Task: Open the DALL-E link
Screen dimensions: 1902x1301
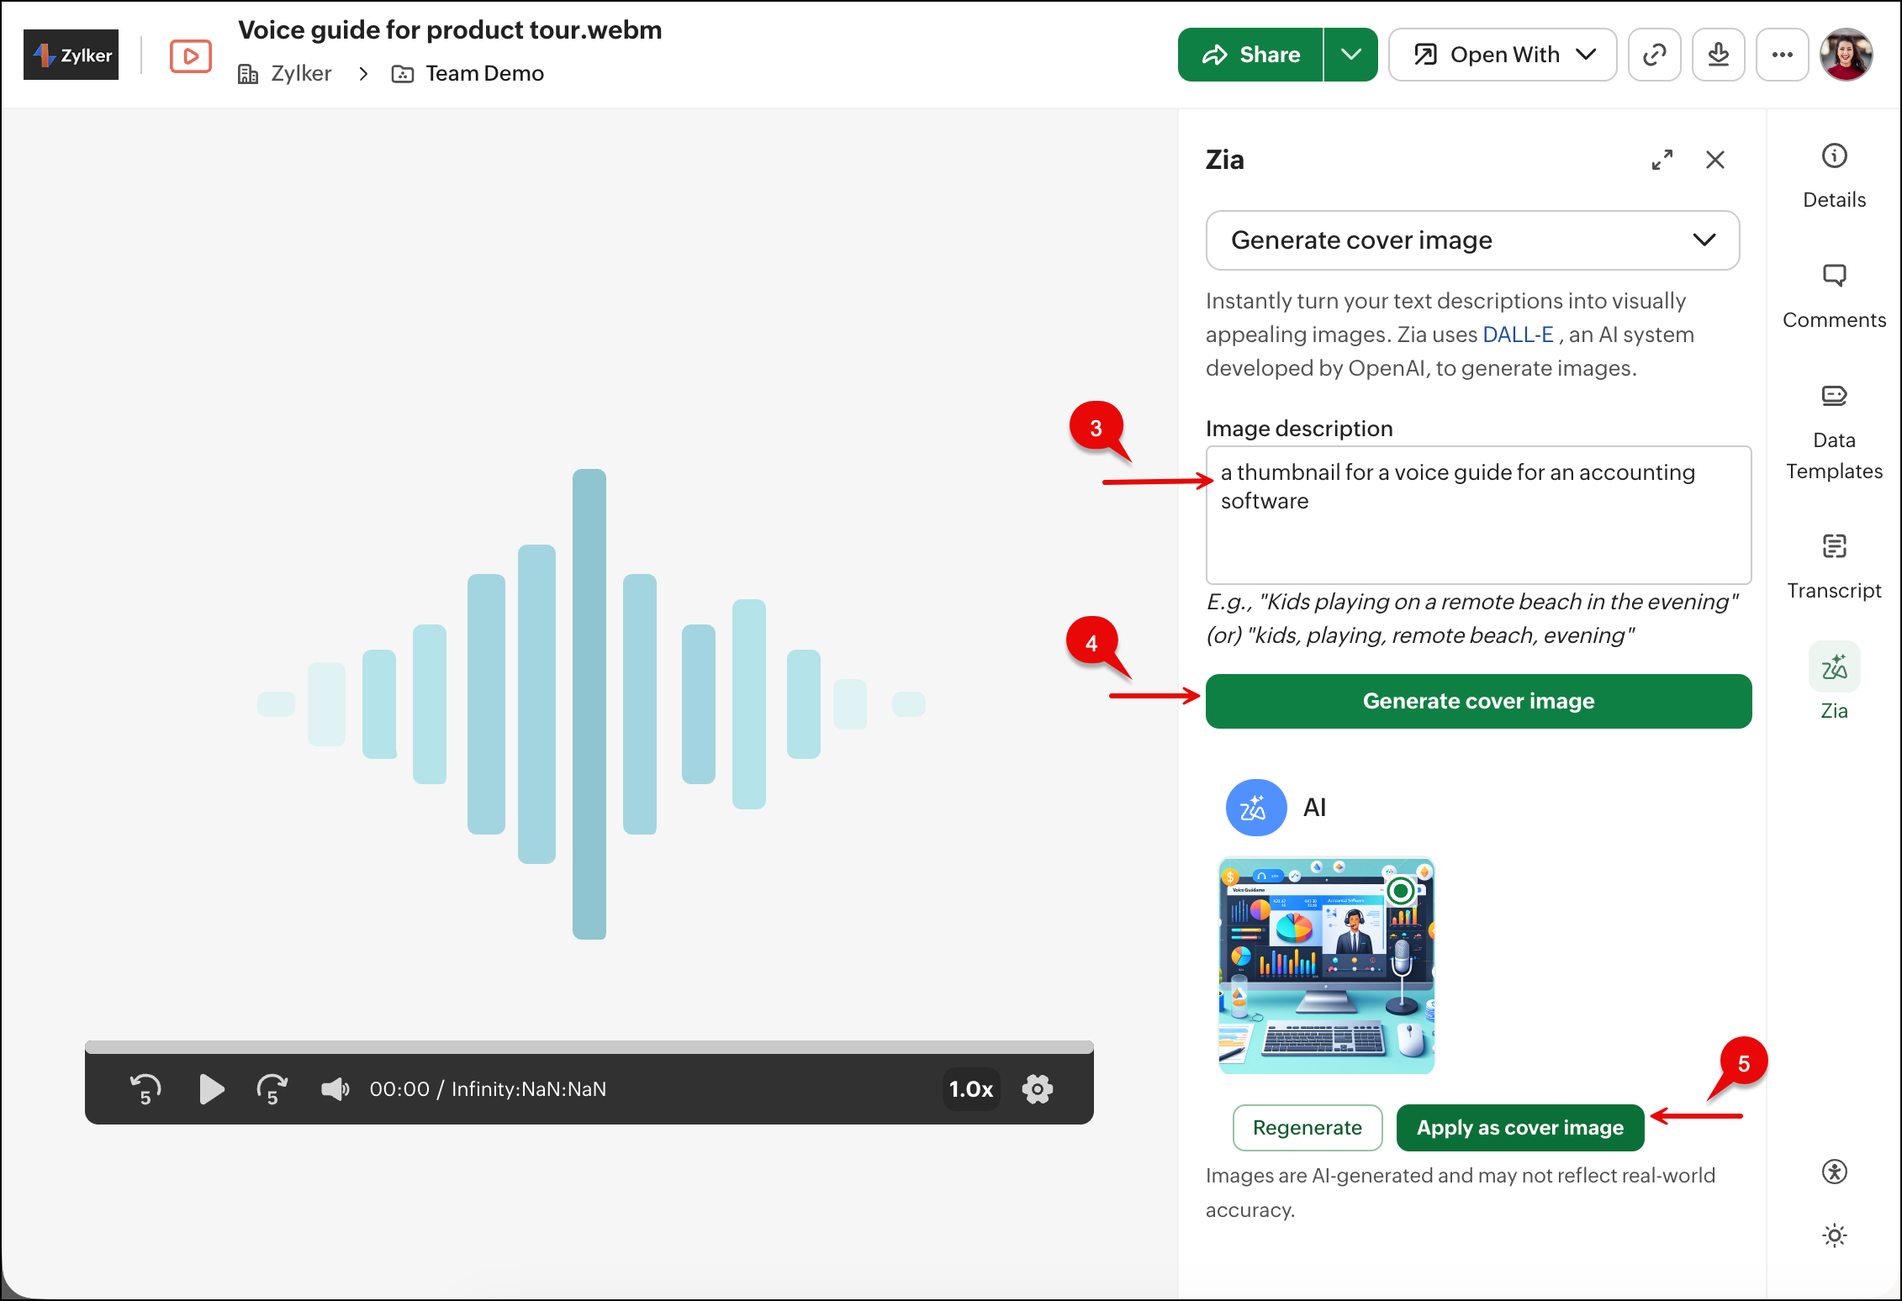Action: point(1517,334)
